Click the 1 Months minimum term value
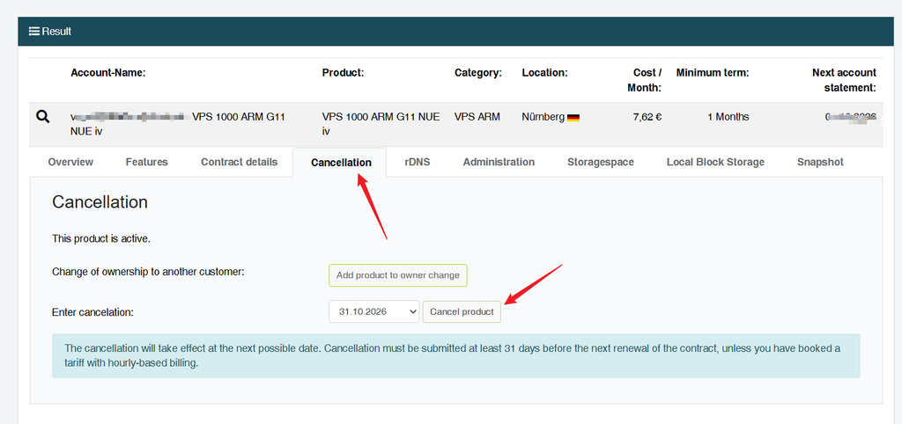Viewport: 902px width, 424px height. click(x=728, y=117)
